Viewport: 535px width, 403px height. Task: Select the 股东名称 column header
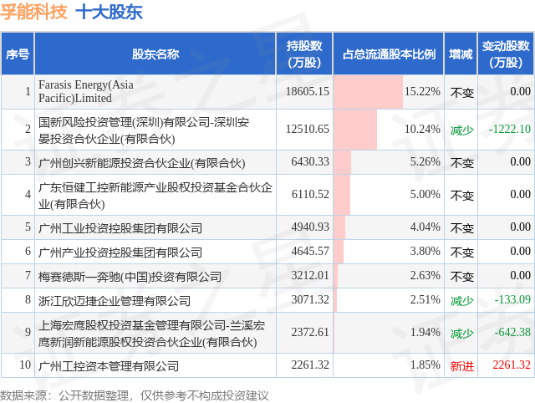[x=155, y=54]
